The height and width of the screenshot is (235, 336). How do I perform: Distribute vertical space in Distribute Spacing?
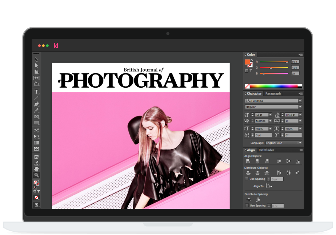(248, 200)
